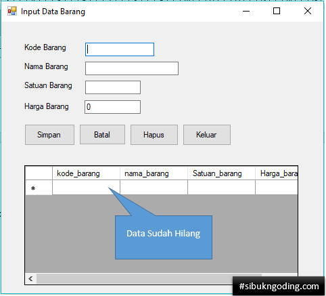Focus the Satuan Barang text field
This screenshot has width=326, height=296.
(113, 87)
